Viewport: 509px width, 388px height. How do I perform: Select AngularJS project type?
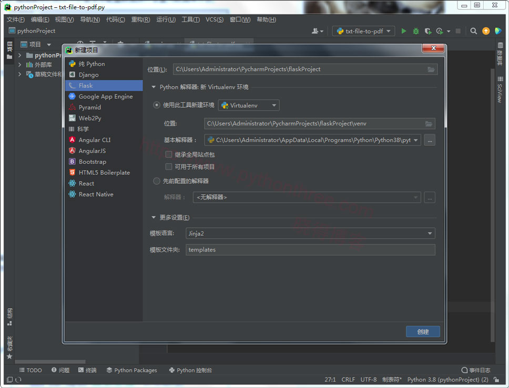coord(104,151)
